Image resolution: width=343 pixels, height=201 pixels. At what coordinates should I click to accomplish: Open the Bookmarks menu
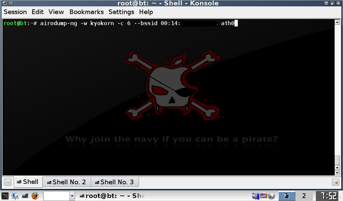(86, 12)
